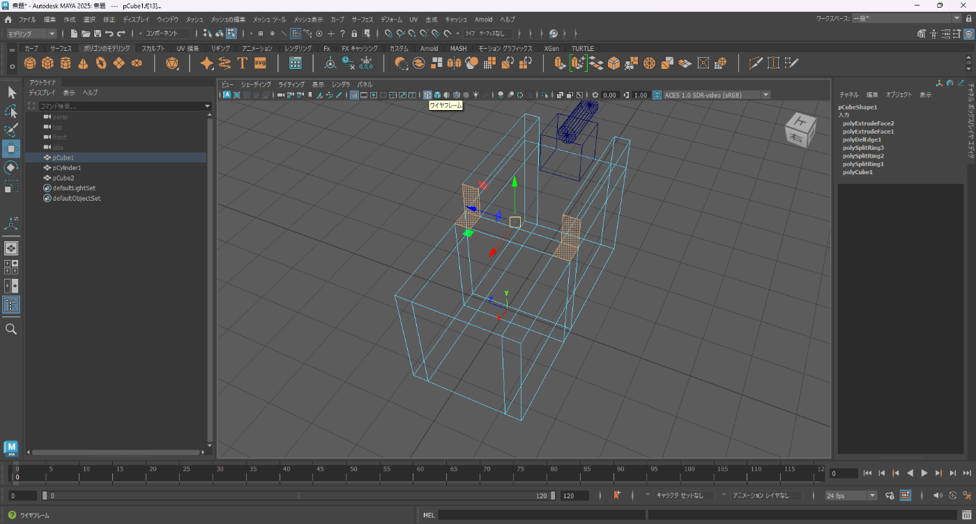
Task: Create a polygon torus from the shelf
Action: (101, 63)
